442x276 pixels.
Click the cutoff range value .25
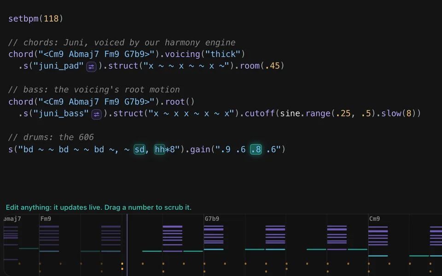pos(343,113)
